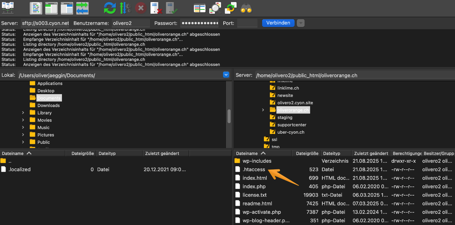Expand the Library folder node
This screenshot has width=455, height=225.
pyautogui.click(x=23, y=113)
